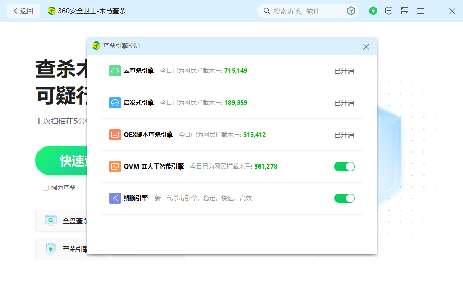Click 已开启 status for 启发式引擎
This screenshot has width=463, height=291.
(344, 103)
